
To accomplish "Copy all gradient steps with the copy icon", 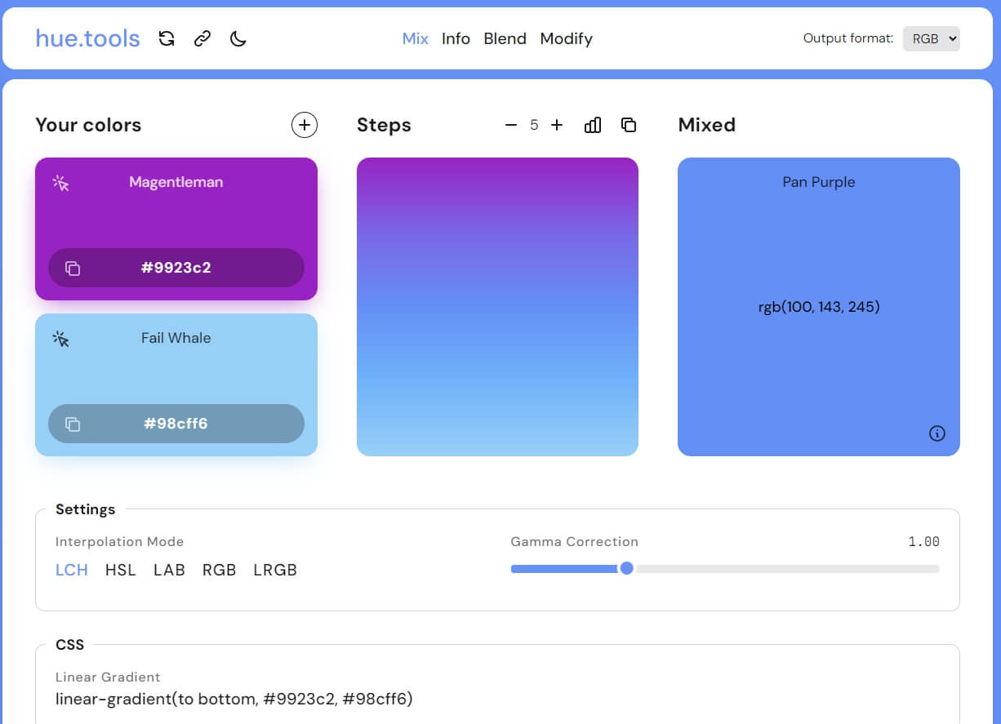I will point(629,125).
